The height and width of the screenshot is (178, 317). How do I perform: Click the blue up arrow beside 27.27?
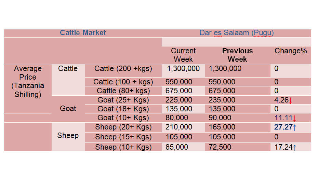coord(294,127)
